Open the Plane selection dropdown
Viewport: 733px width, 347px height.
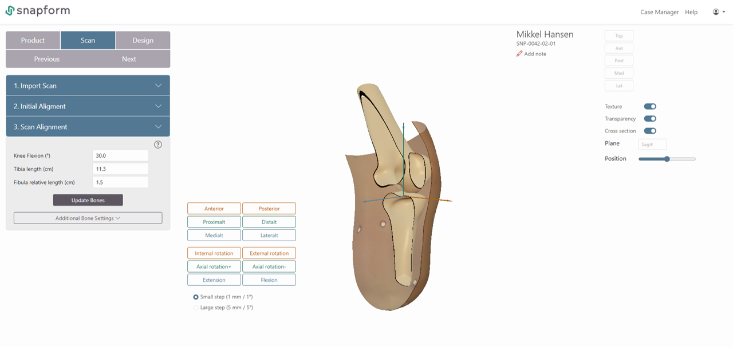click(x=652, y=145)
